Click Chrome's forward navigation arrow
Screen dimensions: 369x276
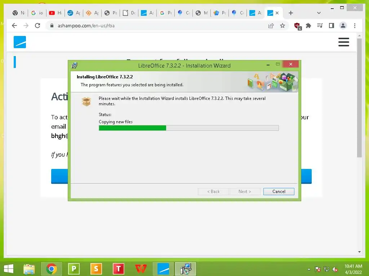(26, 26)
